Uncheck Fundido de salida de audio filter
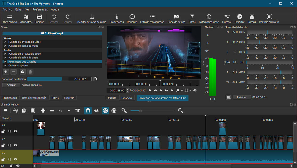Image resolution: width=297 pixels, height=168 pixels. coord(5,58)
